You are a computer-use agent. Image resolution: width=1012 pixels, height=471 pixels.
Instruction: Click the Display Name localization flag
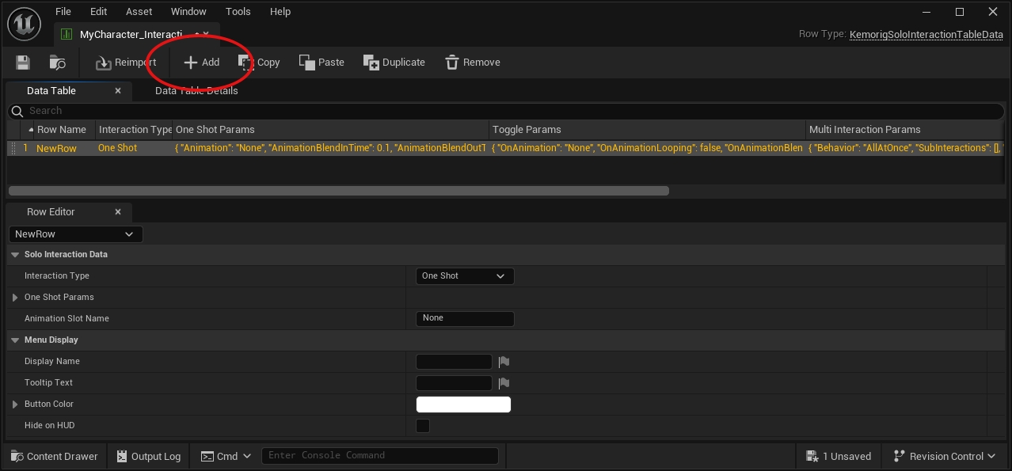[504, 362]
